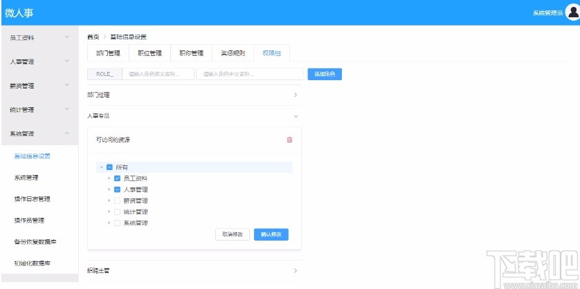Focus the role English name input
The width and height of the screenshot is (580, 289).
tap(158, 74)
